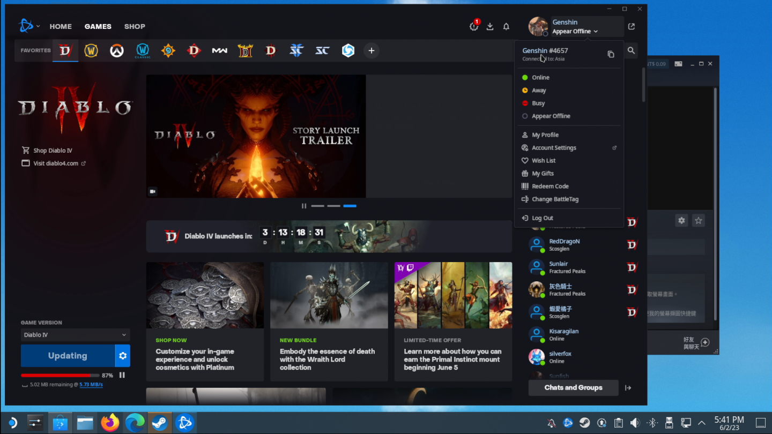
Task: Open the downloads icon
Action: pos(490,26)
